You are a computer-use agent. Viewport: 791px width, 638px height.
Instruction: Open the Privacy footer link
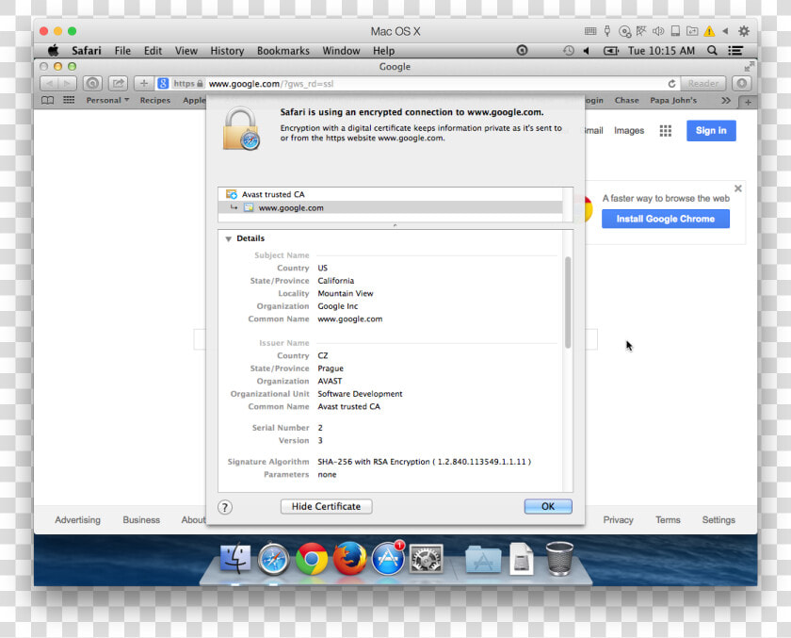coord(618,520)
